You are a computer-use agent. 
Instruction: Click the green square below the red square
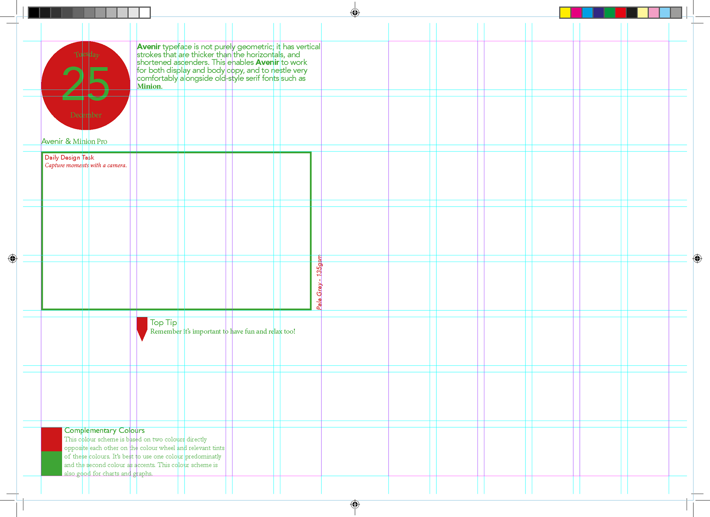[x=51, y=463]
